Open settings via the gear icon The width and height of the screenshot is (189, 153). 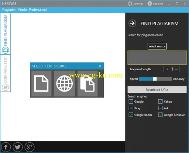coord(130,4)
